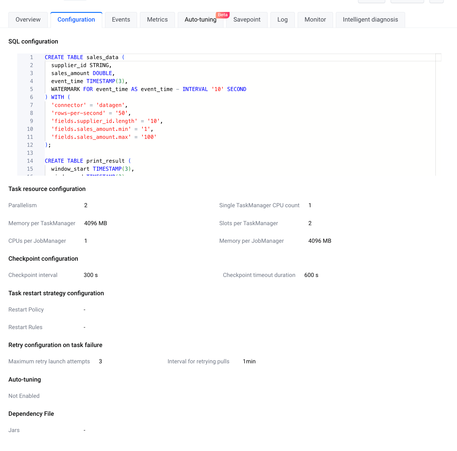Click the 'SQL configuration' heading
457x451 pixels.
tap(33, 42)
